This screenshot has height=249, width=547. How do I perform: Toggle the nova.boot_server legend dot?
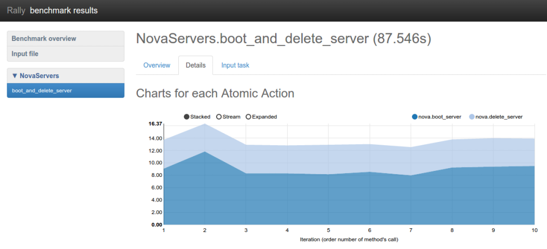pyautogui.click(x=415, y=117)
